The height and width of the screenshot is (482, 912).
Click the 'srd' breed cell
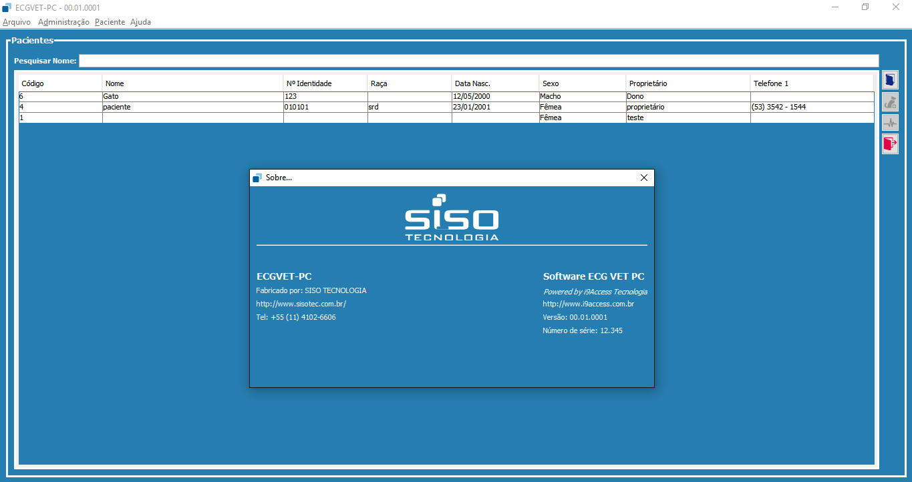click(410, 107)
